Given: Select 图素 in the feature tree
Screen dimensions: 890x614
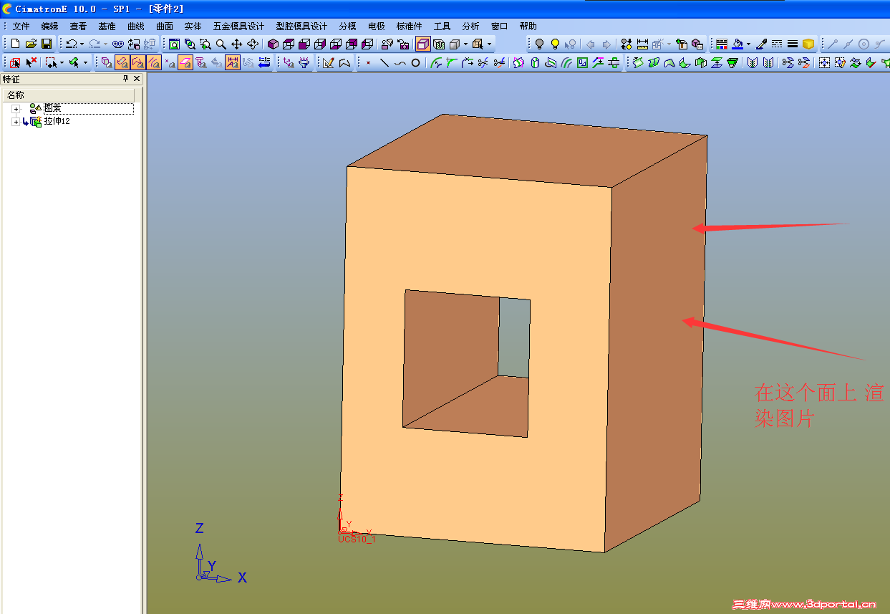Looking at the screenshot, I should coord(52,108).
